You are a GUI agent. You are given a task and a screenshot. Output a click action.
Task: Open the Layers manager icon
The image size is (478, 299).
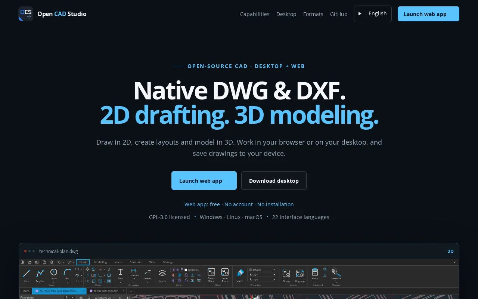162,273
